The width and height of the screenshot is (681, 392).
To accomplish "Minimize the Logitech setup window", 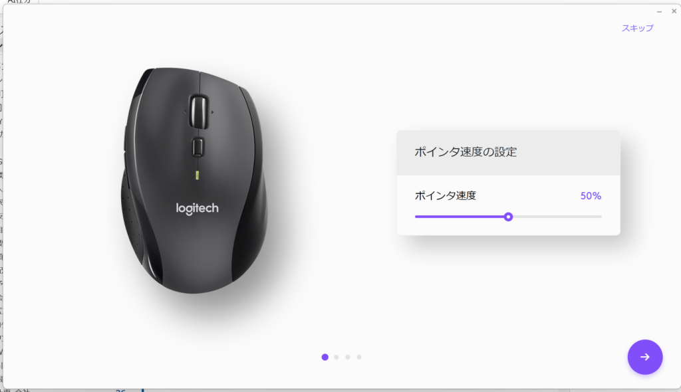I will pos(659,12).
